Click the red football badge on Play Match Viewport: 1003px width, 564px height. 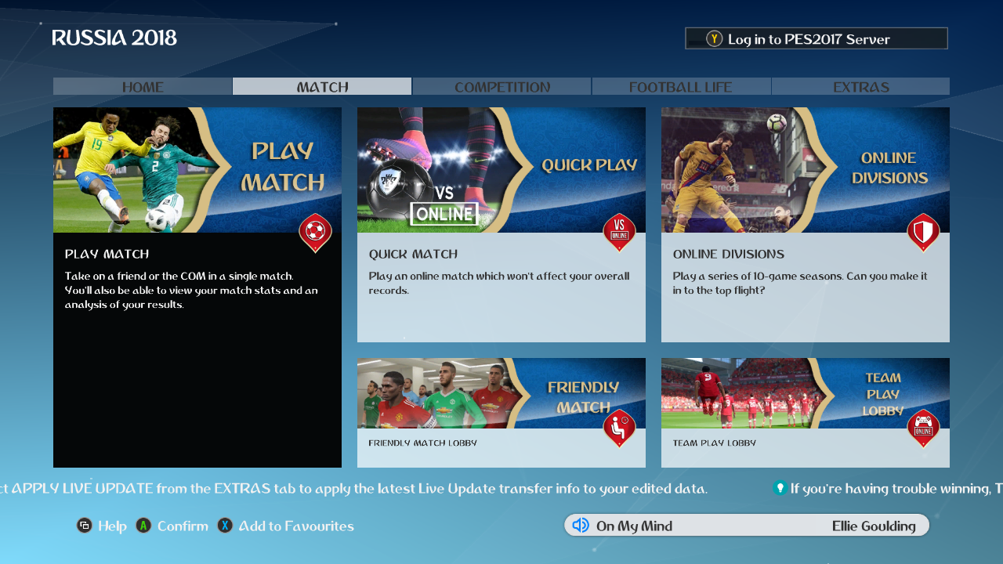pos(315,233)
